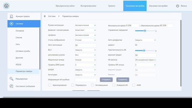Image resolution: width=192 pixels, height=108 pixels.
Task: Toggle the Перевернуть checkbox
Action: [x=73, y=85]
